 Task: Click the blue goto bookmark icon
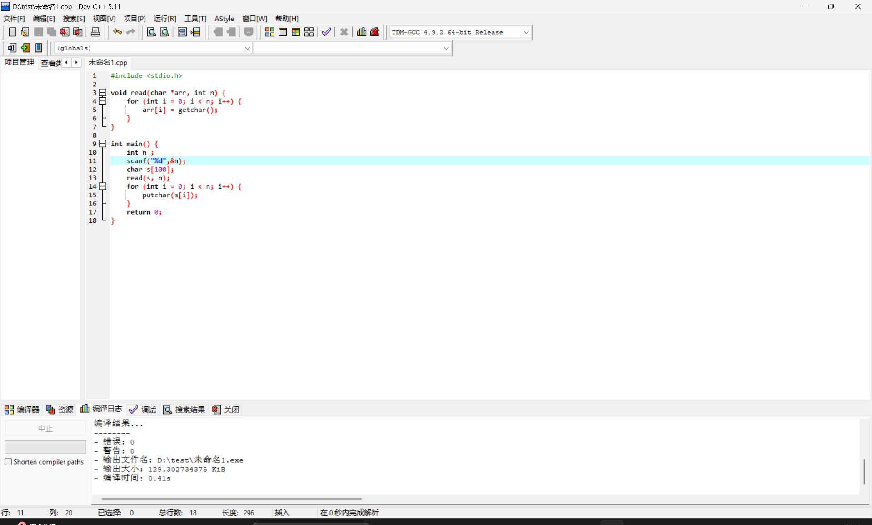tap(39, 48)
